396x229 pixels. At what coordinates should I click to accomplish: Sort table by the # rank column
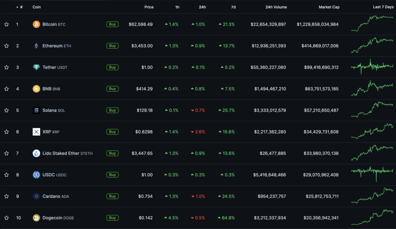pos(21,7)
